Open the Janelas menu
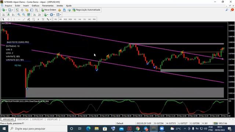Screen dimensions: 235x132 59,6
